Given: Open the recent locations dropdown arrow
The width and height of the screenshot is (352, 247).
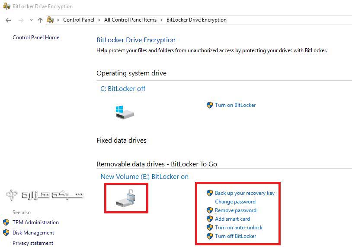Looking at the screenshot, I should pos(31,20).
